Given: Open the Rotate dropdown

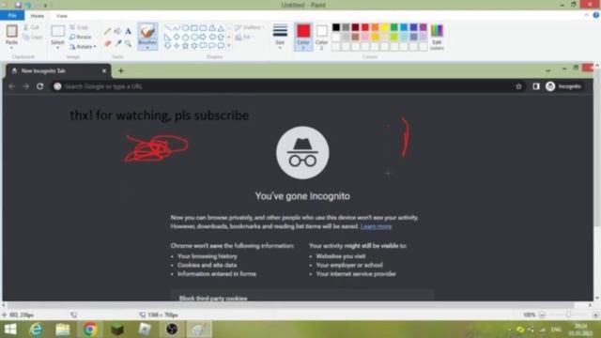Looking at the screenshot, I should 84,47.
